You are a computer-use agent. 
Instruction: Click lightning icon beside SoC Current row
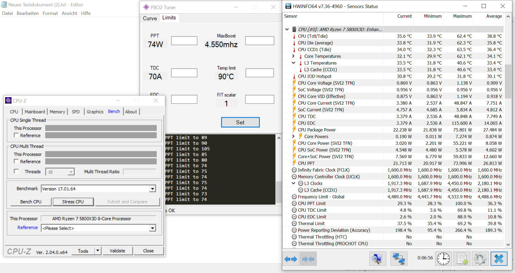pos(294,110)
